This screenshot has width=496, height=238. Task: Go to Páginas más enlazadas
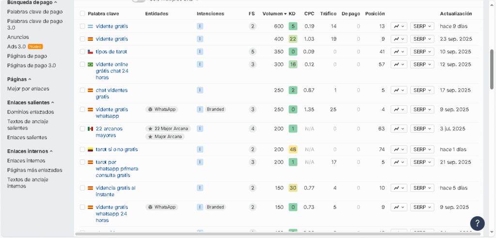pos(34,170)
